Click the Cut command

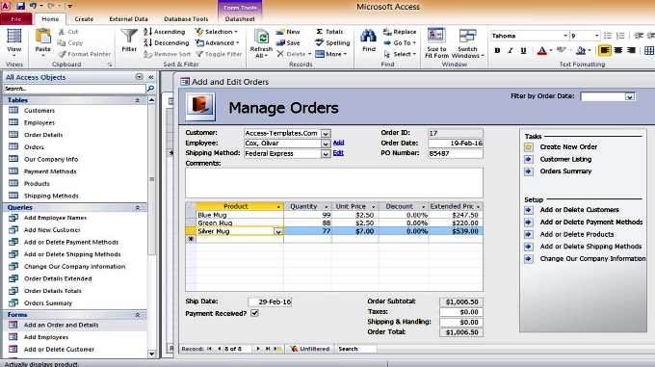coord(68,32)
